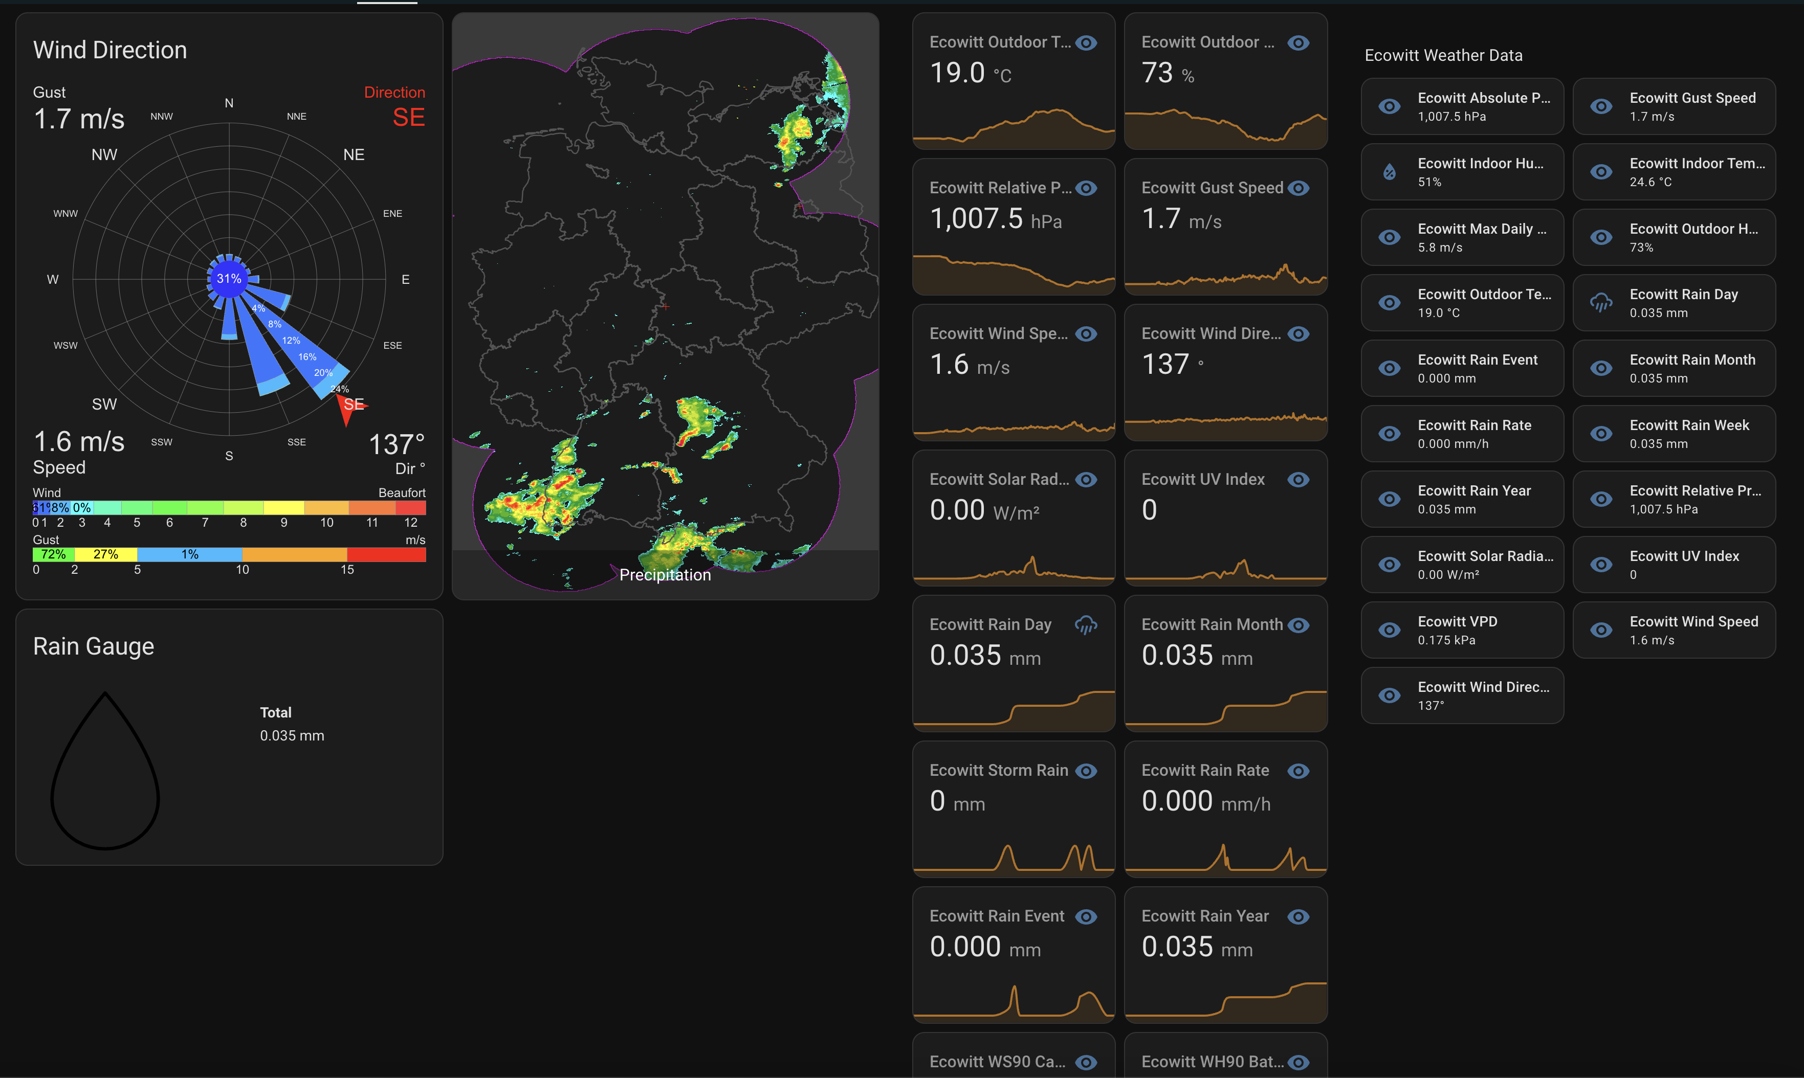The width and height of the screenshot is (1804, 1078).
Task: Click the Precipitation label on radar map
Action: (665, 575)
